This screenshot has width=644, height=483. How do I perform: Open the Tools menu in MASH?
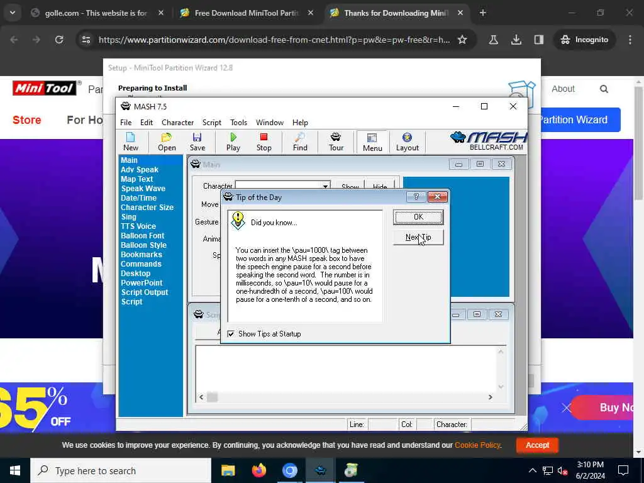click(x=238, y=123)
